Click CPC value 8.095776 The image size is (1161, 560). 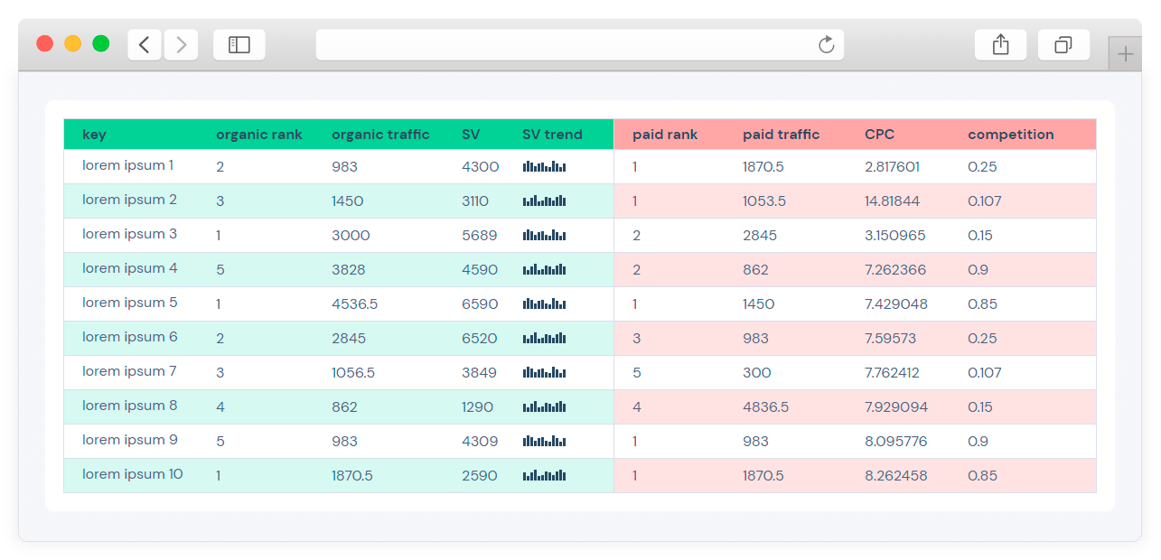895,442
